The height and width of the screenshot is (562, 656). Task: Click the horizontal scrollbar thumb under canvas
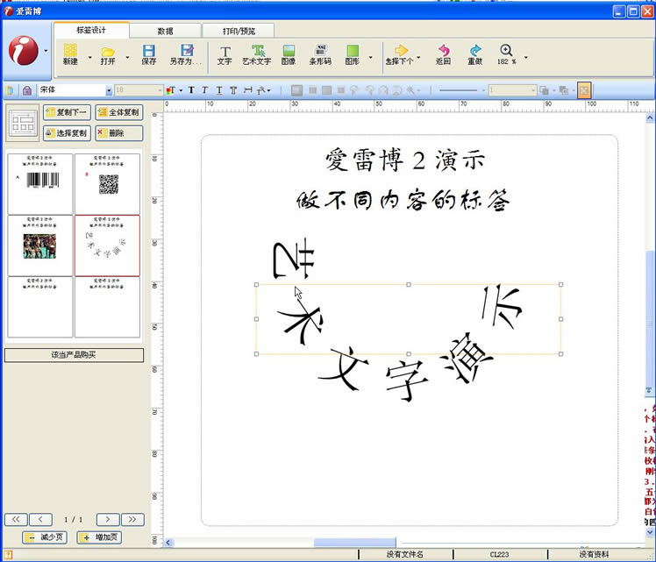pos(355,543)
